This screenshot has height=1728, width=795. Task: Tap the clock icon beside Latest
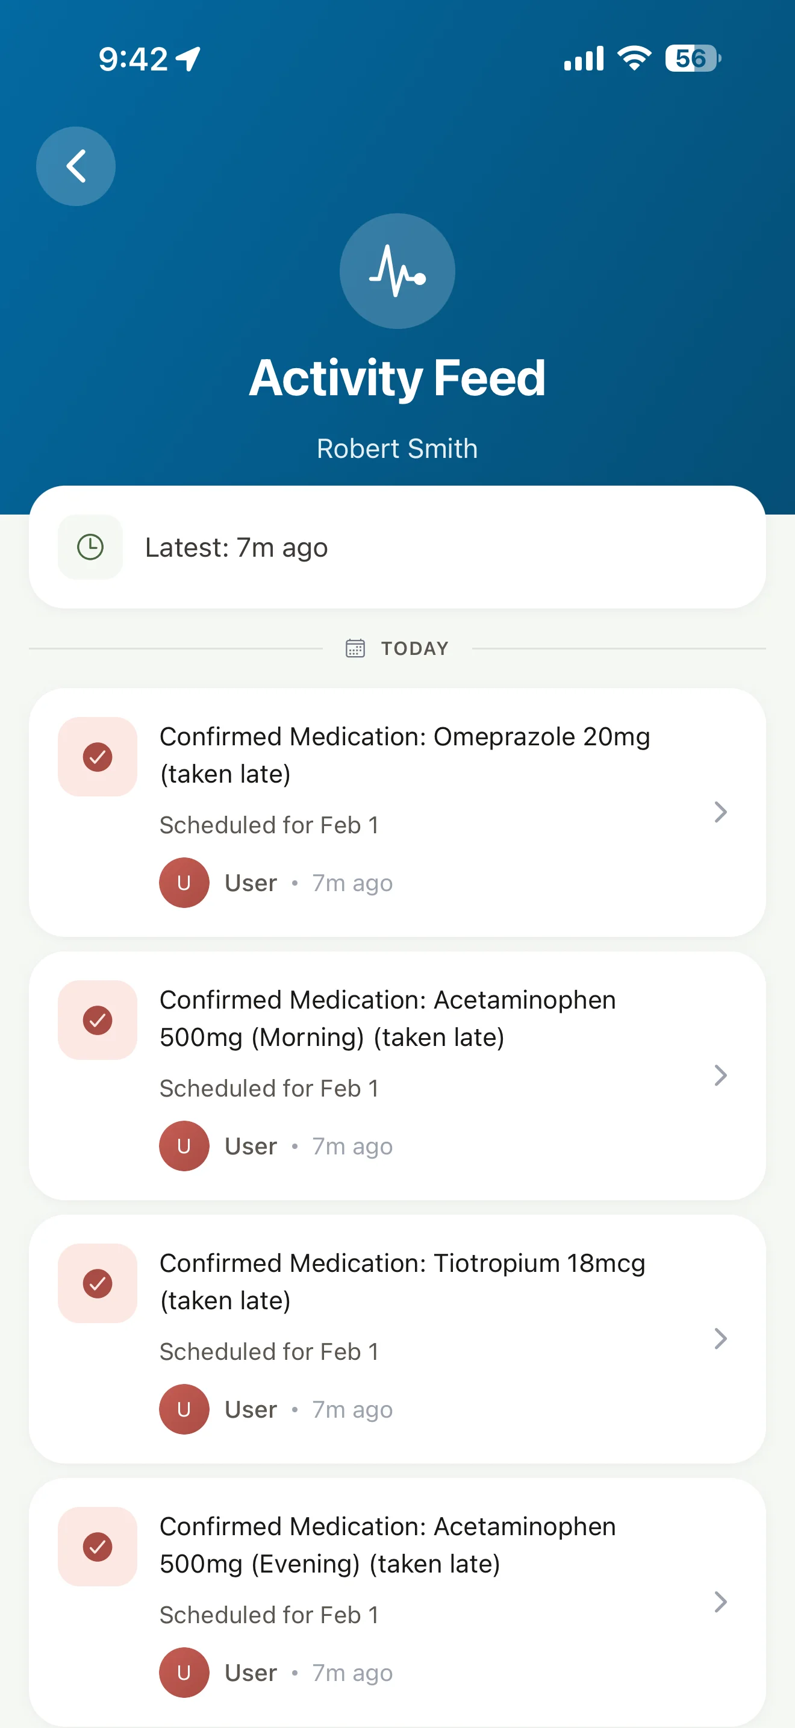[x=90, y=546]
